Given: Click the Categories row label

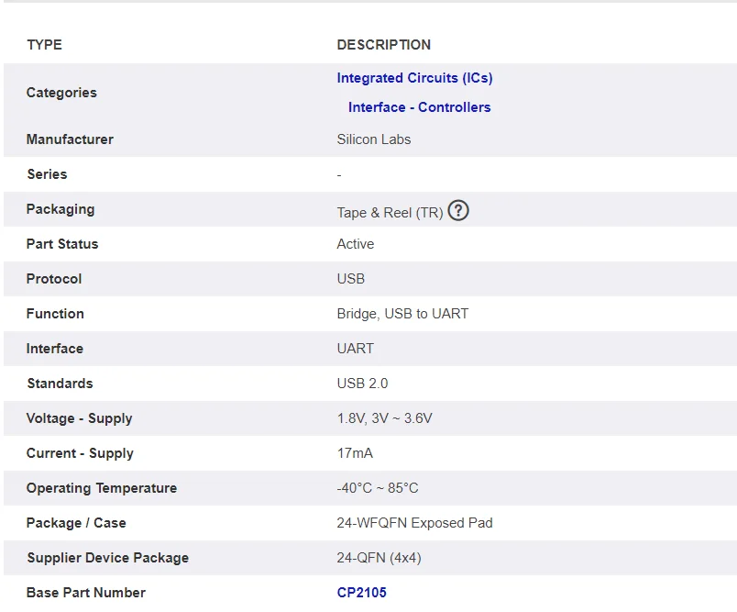Looking at the screenshot, I should point(60,93).
